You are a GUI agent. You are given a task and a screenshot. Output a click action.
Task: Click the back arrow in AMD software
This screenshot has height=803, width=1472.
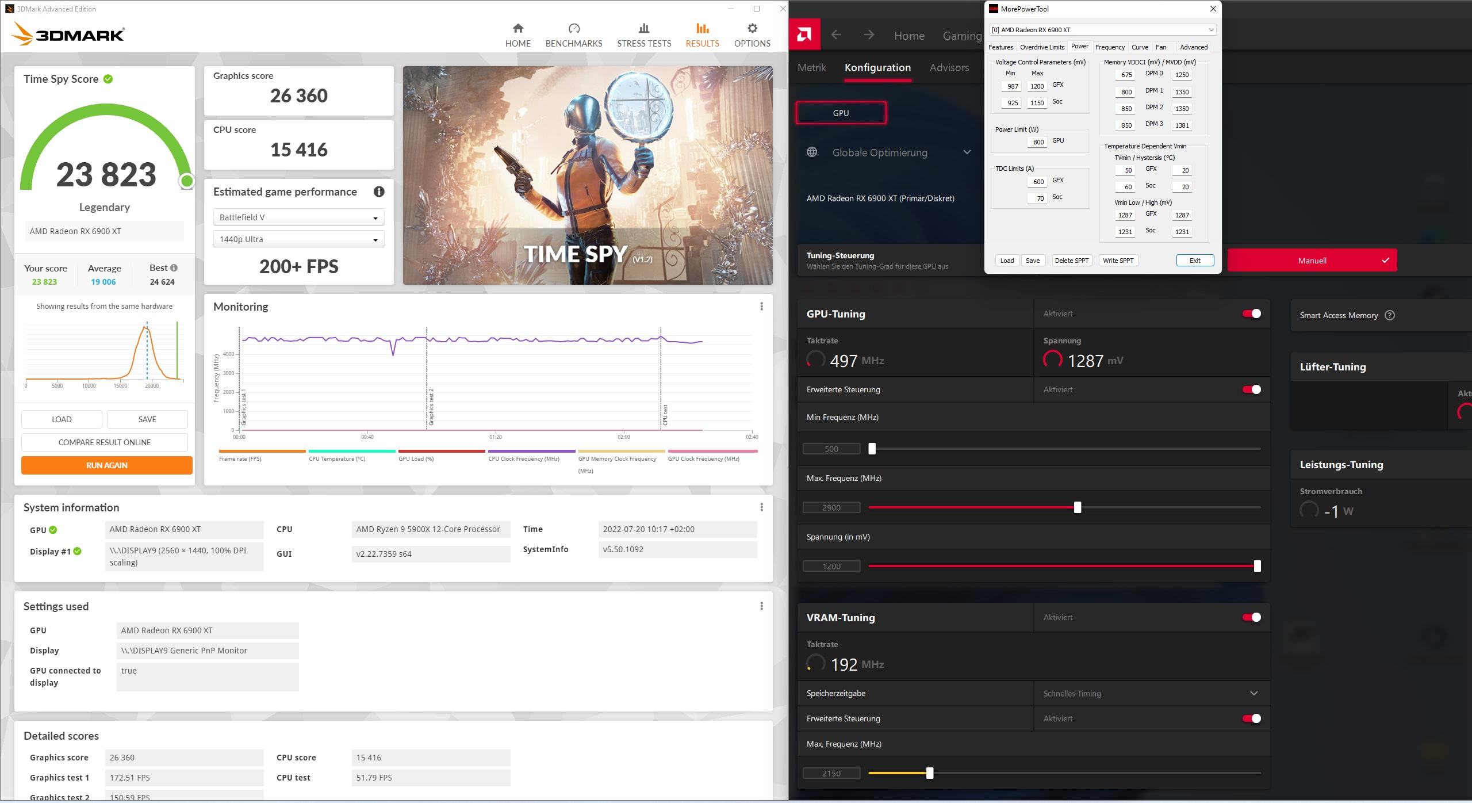click(836, 35)
